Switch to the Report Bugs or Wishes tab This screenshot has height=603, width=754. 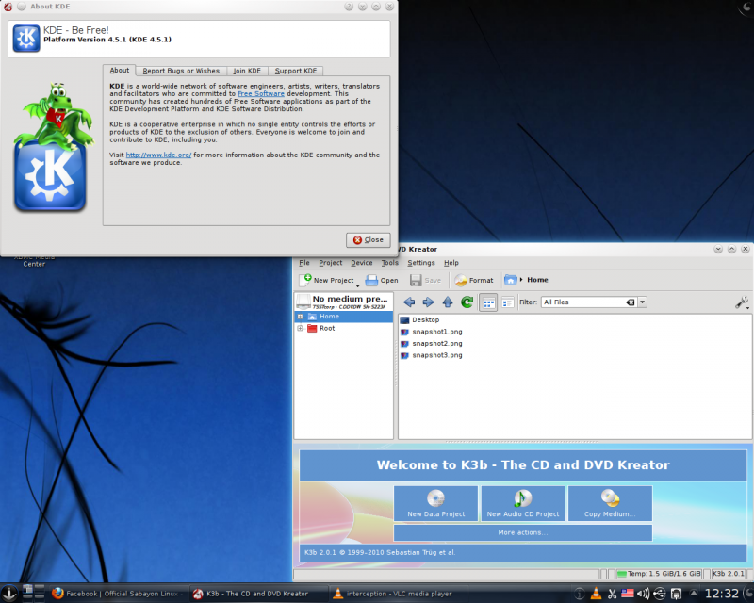[x=181, y=71]
